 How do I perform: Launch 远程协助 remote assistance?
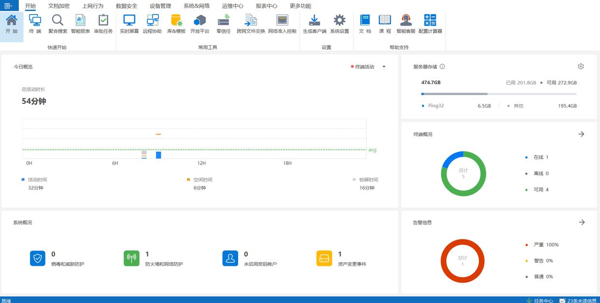pos(152,24)
